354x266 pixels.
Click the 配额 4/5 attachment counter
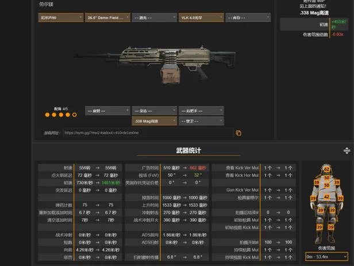pos(61,109)
